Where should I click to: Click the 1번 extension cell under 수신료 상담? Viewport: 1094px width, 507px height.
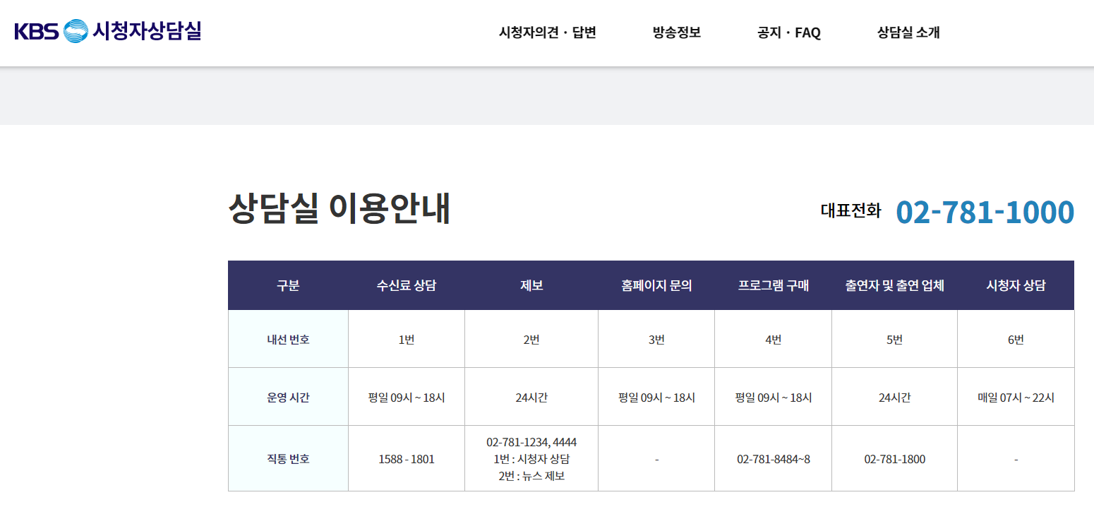(407, 339)
